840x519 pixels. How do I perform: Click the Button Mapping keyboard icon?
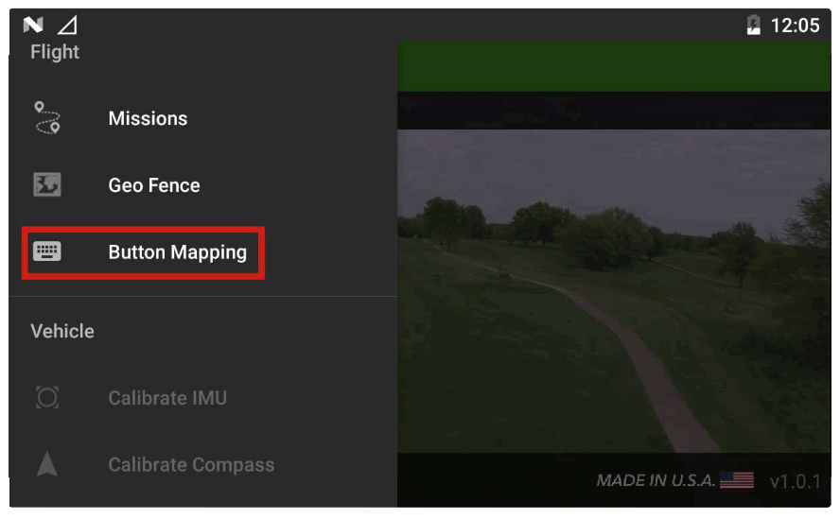47,251
